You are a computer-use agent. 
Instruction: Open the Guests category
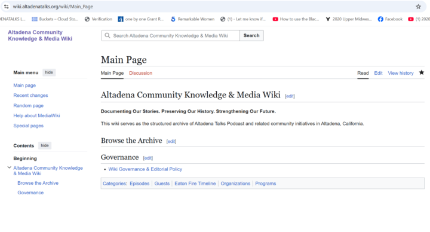[162, 184]
